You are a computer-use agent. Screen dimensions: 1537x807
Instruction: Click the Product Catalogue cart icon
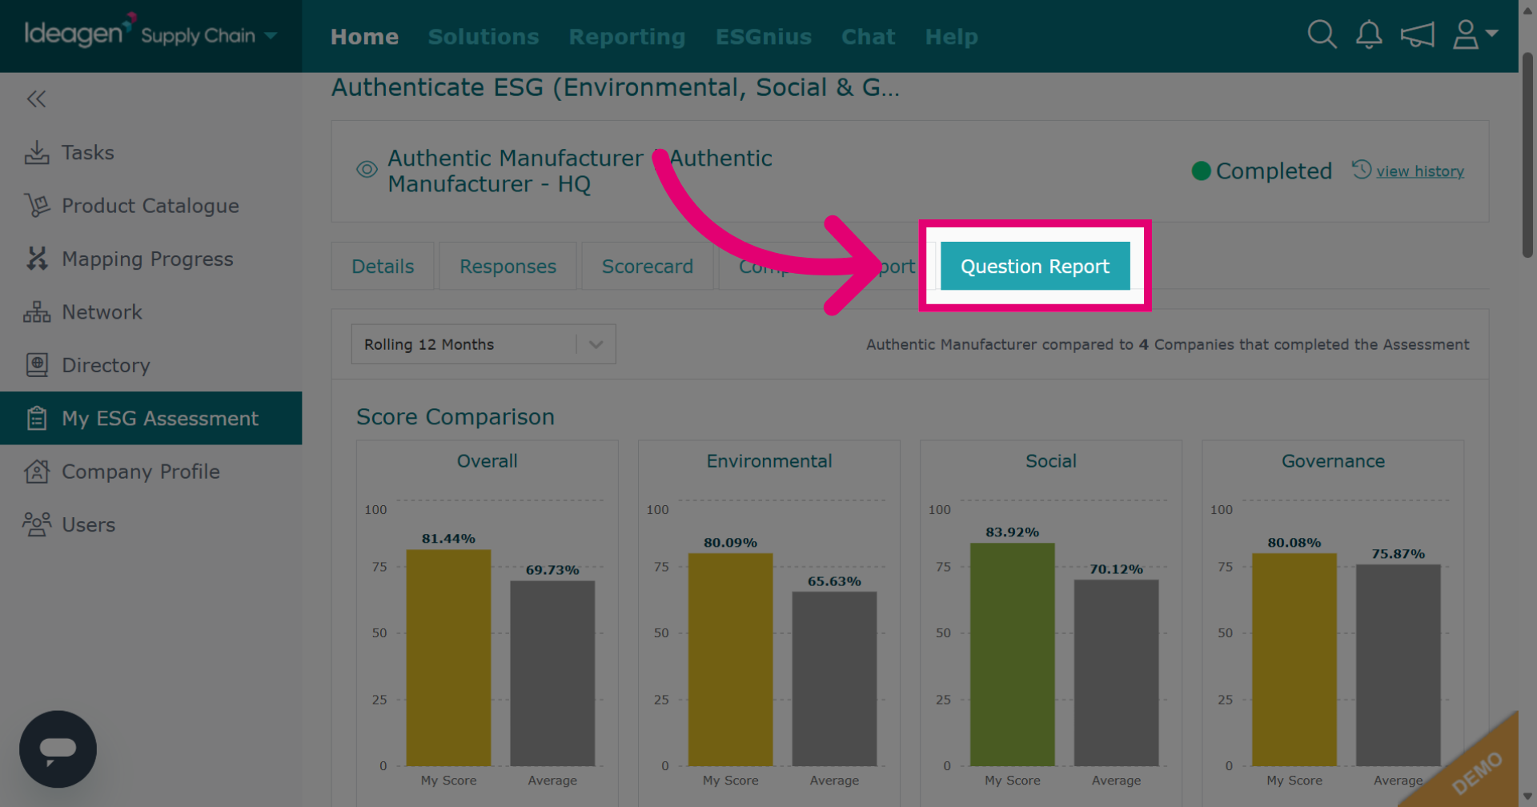pos(37,206)
